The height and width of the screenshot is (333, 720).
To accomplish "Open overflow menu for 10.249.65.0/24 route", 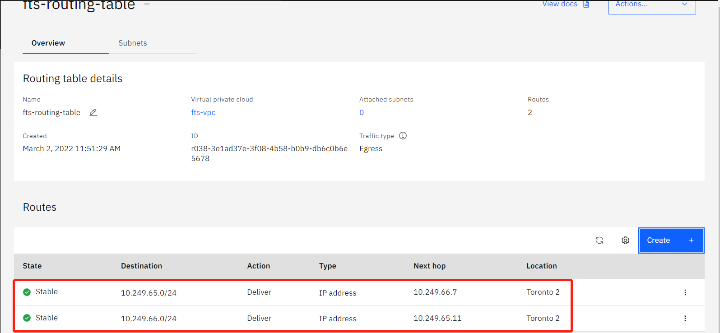I will 685,292.
